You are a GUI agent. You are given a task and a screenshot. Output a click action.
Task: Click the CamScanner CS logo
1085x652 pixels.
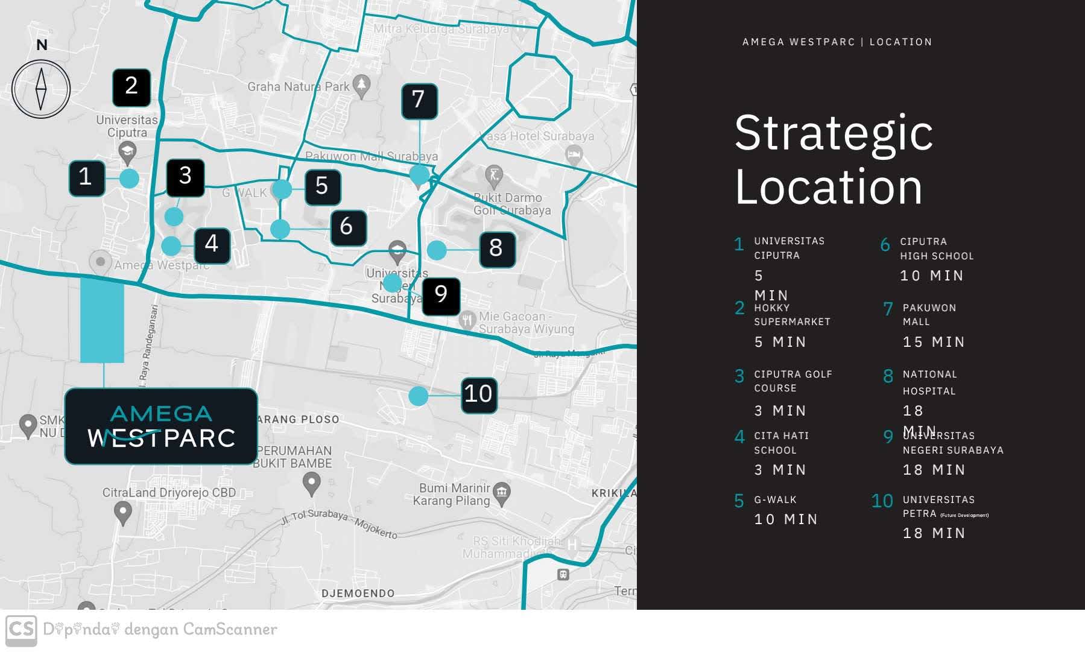[x=21, y=630]
